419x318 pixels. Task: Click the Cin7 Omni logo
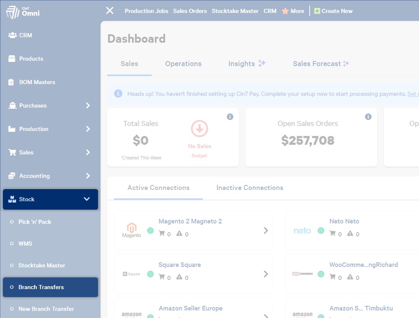tap(23, 12)
